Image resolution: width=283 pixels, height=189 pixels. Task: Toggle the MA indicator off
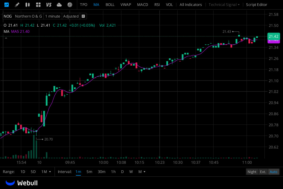[x=96, y=5]
